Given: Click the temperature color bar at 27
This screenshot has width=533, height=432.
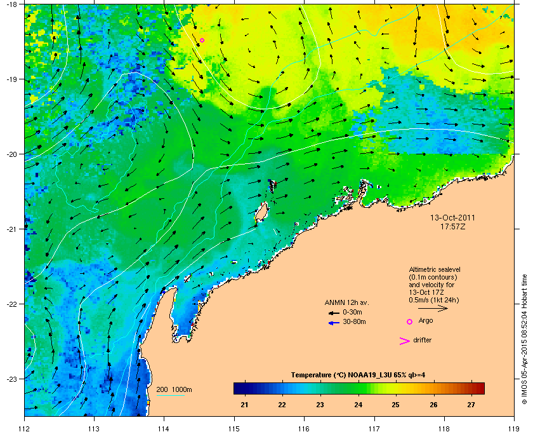Looking at the screenshot, I should [471, 388].
